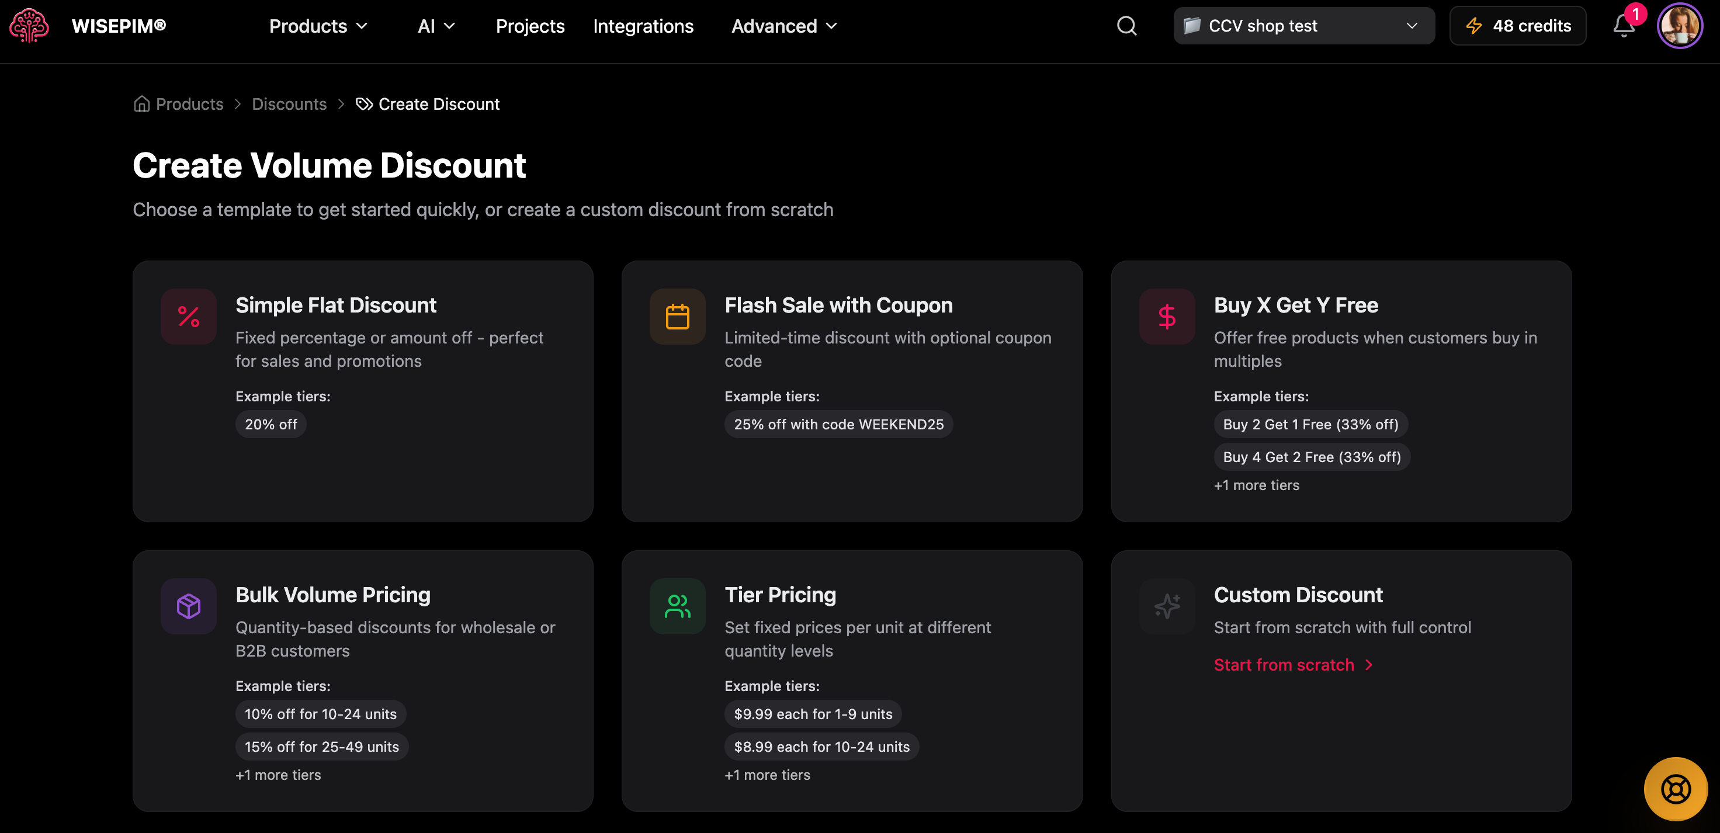This screenshot has height=833, width=1720.
Task: Open the user profile avatar
Action: click(x=1679, y=26)
